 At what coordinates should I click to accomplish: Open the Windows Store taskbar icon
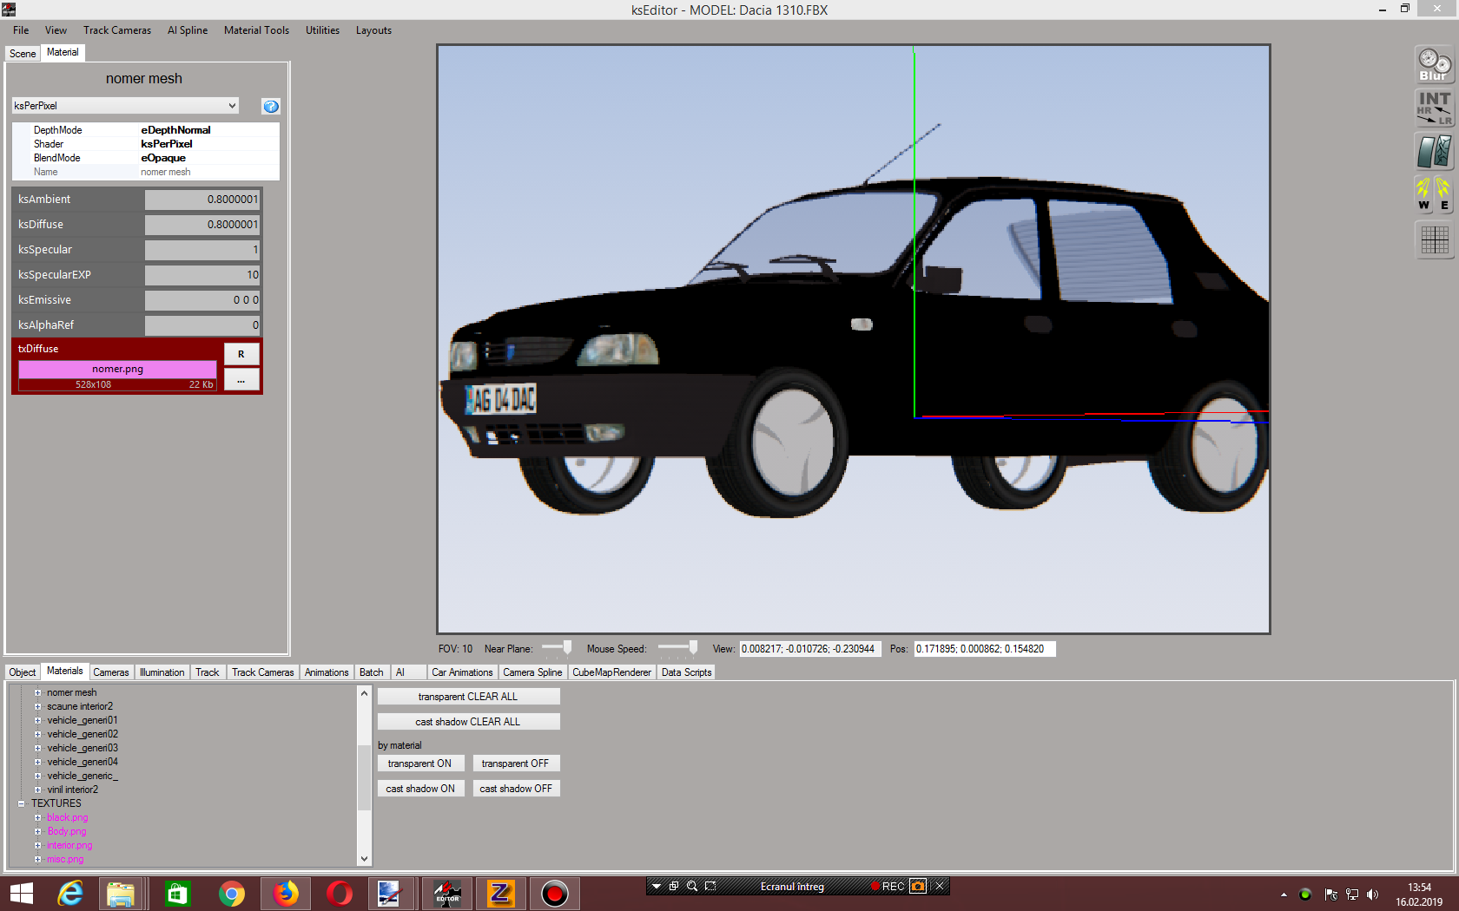(177, 893)
